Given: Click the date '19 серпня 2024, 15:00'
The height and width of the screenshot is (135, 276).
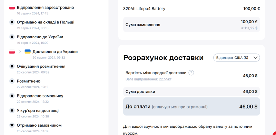Looking at the screenshot, I should coord(32,43).
